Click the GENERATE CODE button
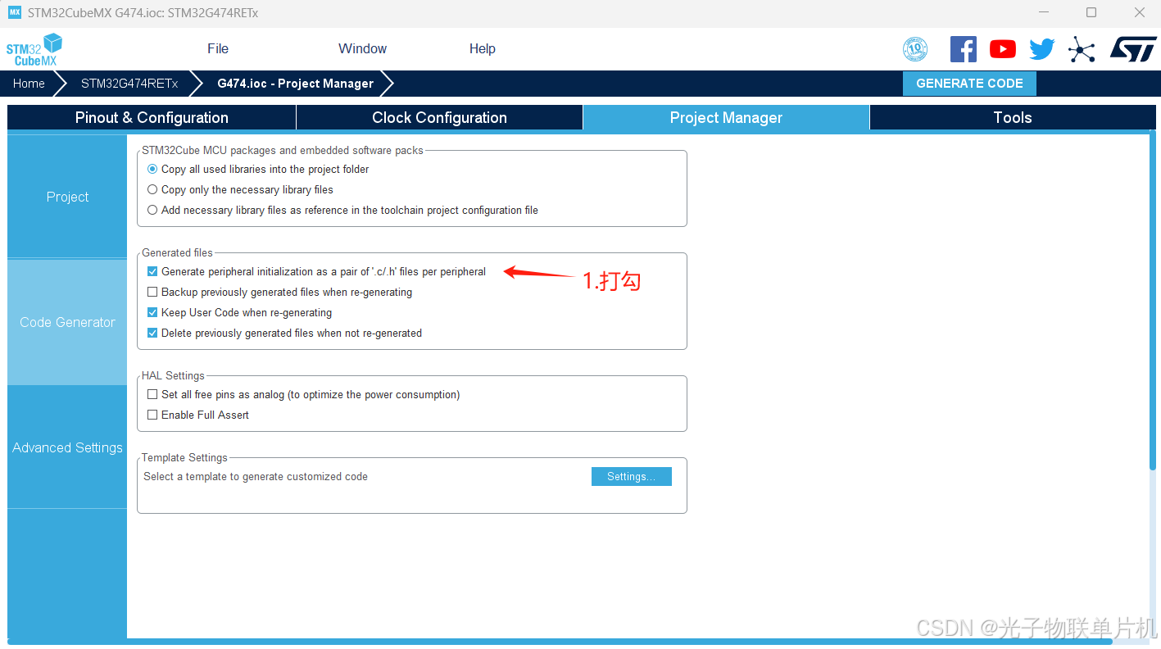Image resolution: width=1161 pixels, height=649 pixels. click(x=969, y=84)
